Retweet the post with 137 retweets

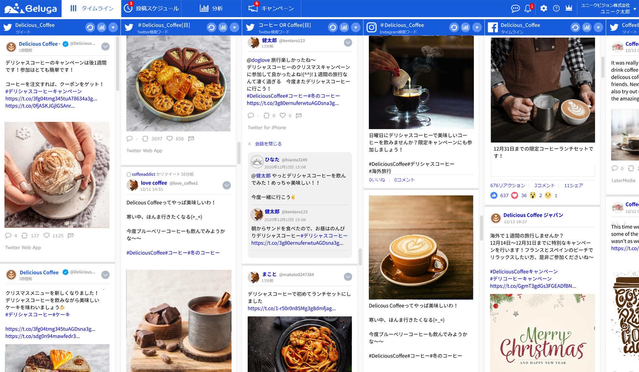click(x=25, y=235)
